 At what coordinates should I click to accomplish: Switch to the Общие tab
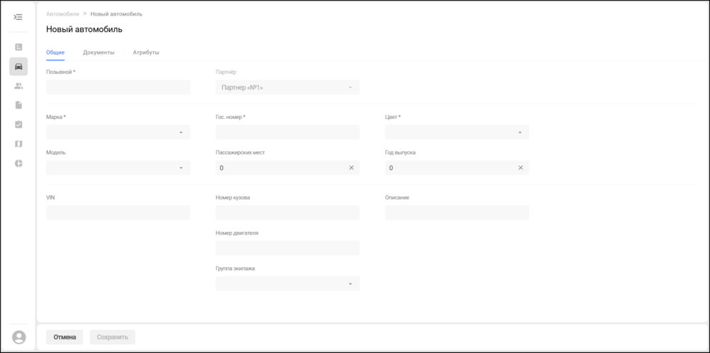point(55,52)
